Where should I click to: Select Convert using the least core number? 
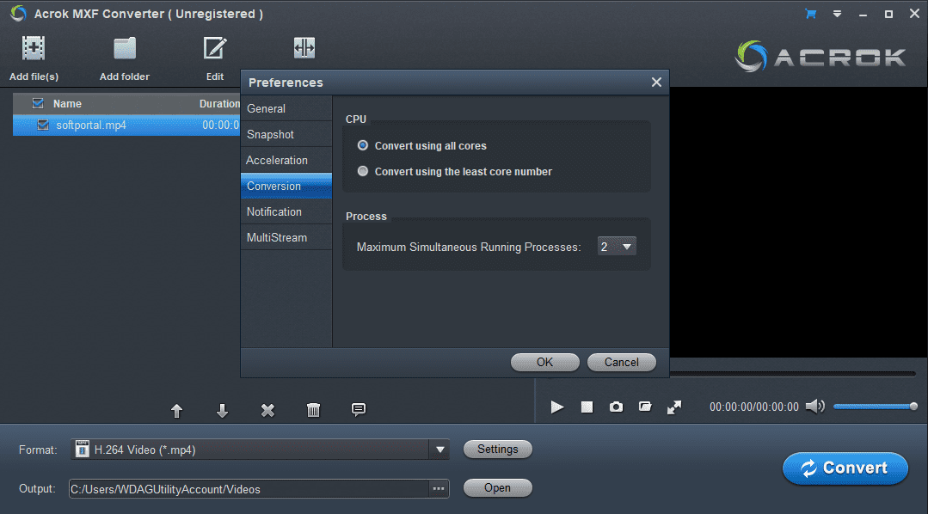[x=363, y=172]
